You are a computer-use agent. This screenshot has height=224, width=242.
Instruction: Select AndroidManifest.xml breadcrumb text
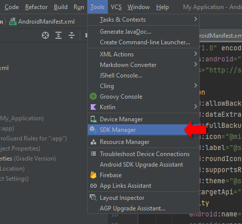click(x=46, y=22)
